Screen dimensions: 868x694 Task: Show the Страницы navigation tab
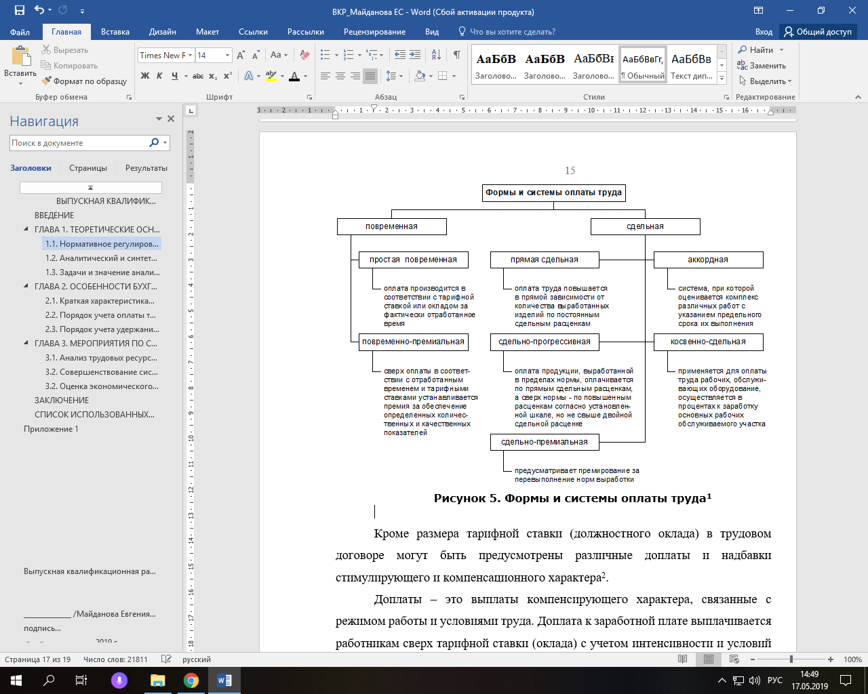point(88,168)
